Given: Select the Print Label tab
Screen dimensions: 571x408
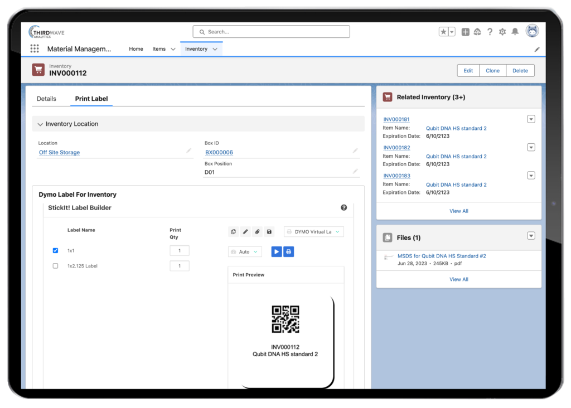Looking at the screenshot, I should click(91, 99).
